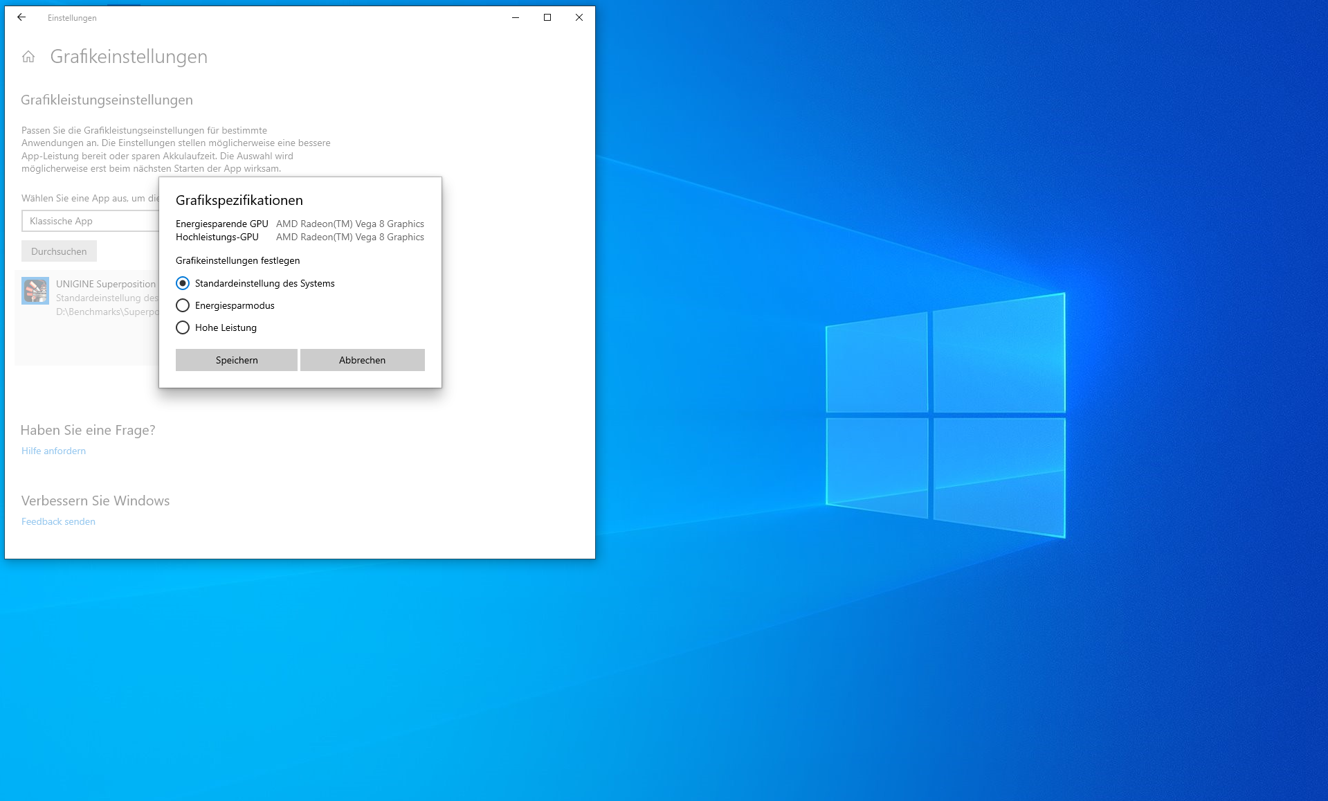1328x801 pixels.
Task: Maximize the Einstellungen window
Action: 547,17
